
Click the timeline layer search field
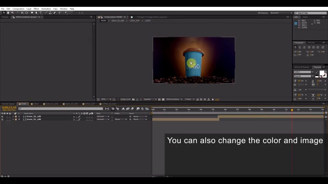(61, 109)
